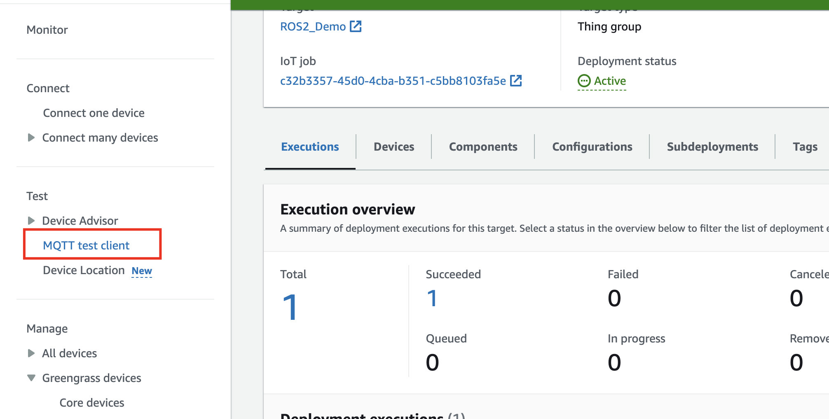Viewport: 829px width, 419px height.
Task: Click the green Active status indicator
Action: (x=602, y=81)
